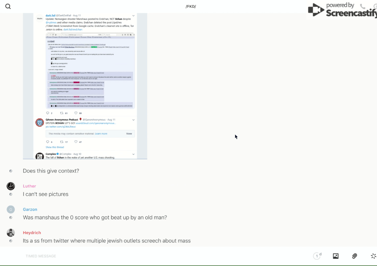Click sender name Heydrich

[x=32, y=233]
